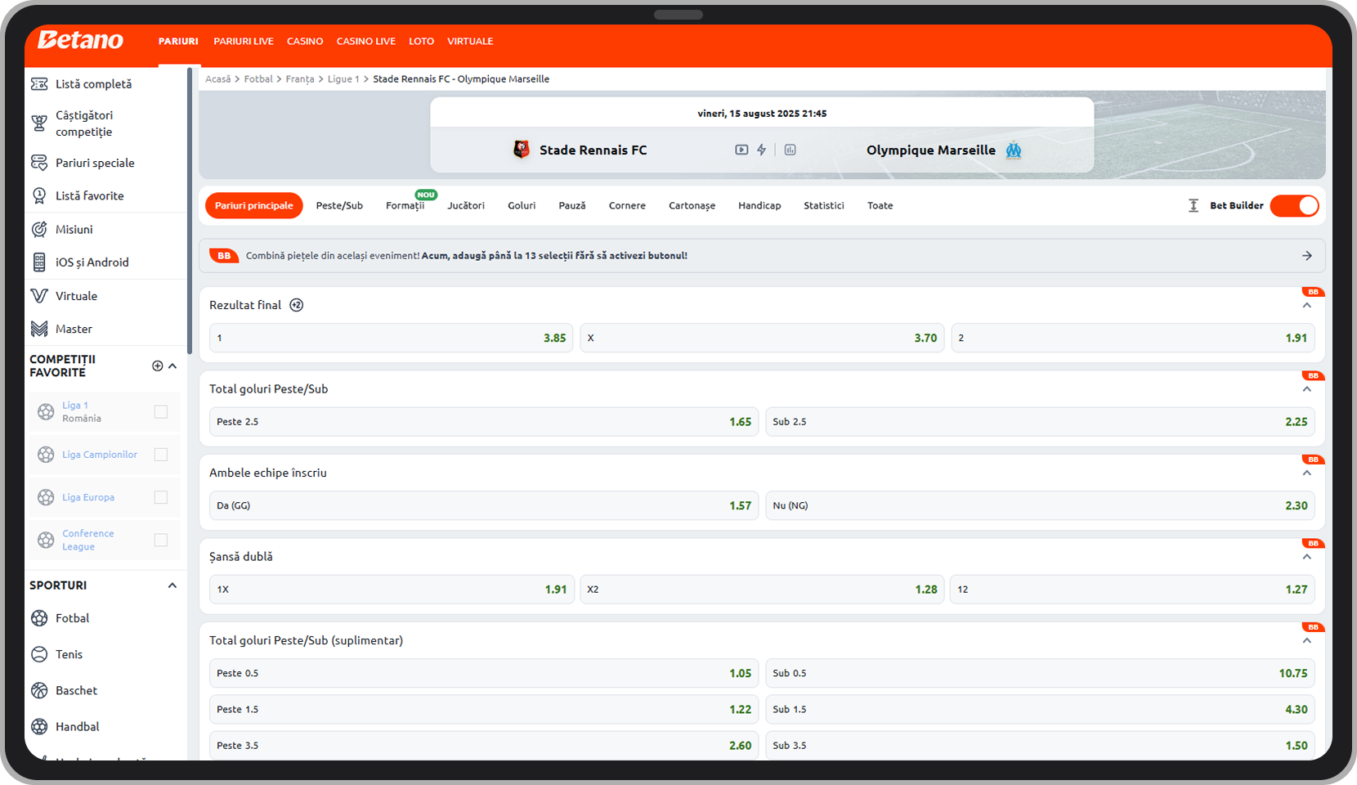Check the Liga Campionilor checkbox
The height and width of the screenshot is (785, 1357).
161,455
